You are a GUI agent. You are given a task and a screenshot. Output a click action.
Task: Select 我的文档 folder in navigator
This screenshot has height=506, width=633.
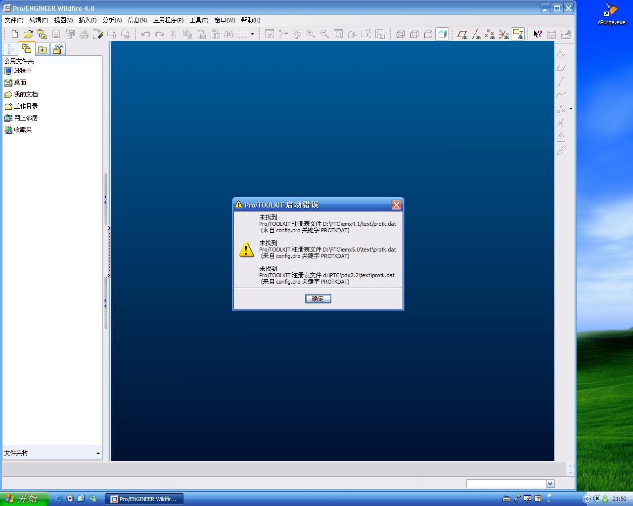click(21, 94)
